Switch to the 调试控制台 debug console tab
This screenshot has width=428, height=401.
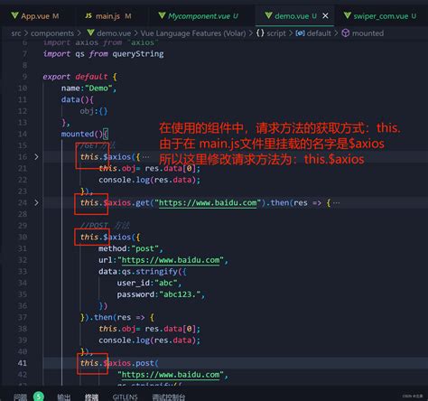coord(169,397)
